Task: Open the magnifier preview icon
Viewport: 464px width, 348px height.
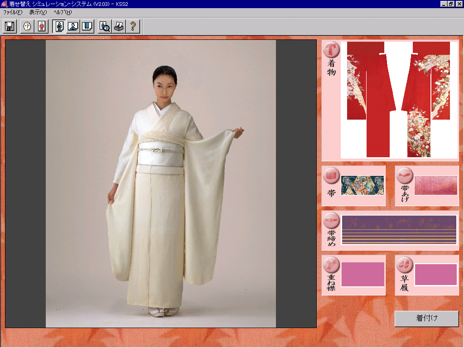Action: point(105,26)
